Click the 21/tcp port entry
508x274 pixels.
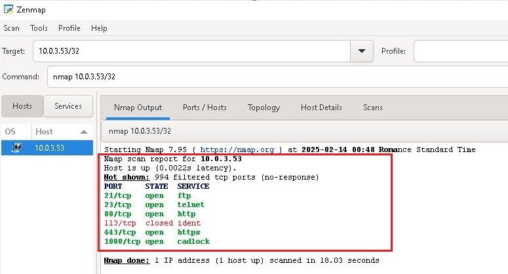point(117,195)
